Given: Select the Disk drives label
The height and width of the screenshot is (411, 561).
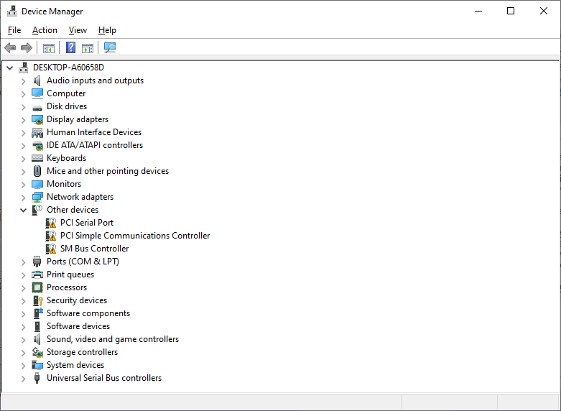Looking at the screenshot, I should pos(67,106).
